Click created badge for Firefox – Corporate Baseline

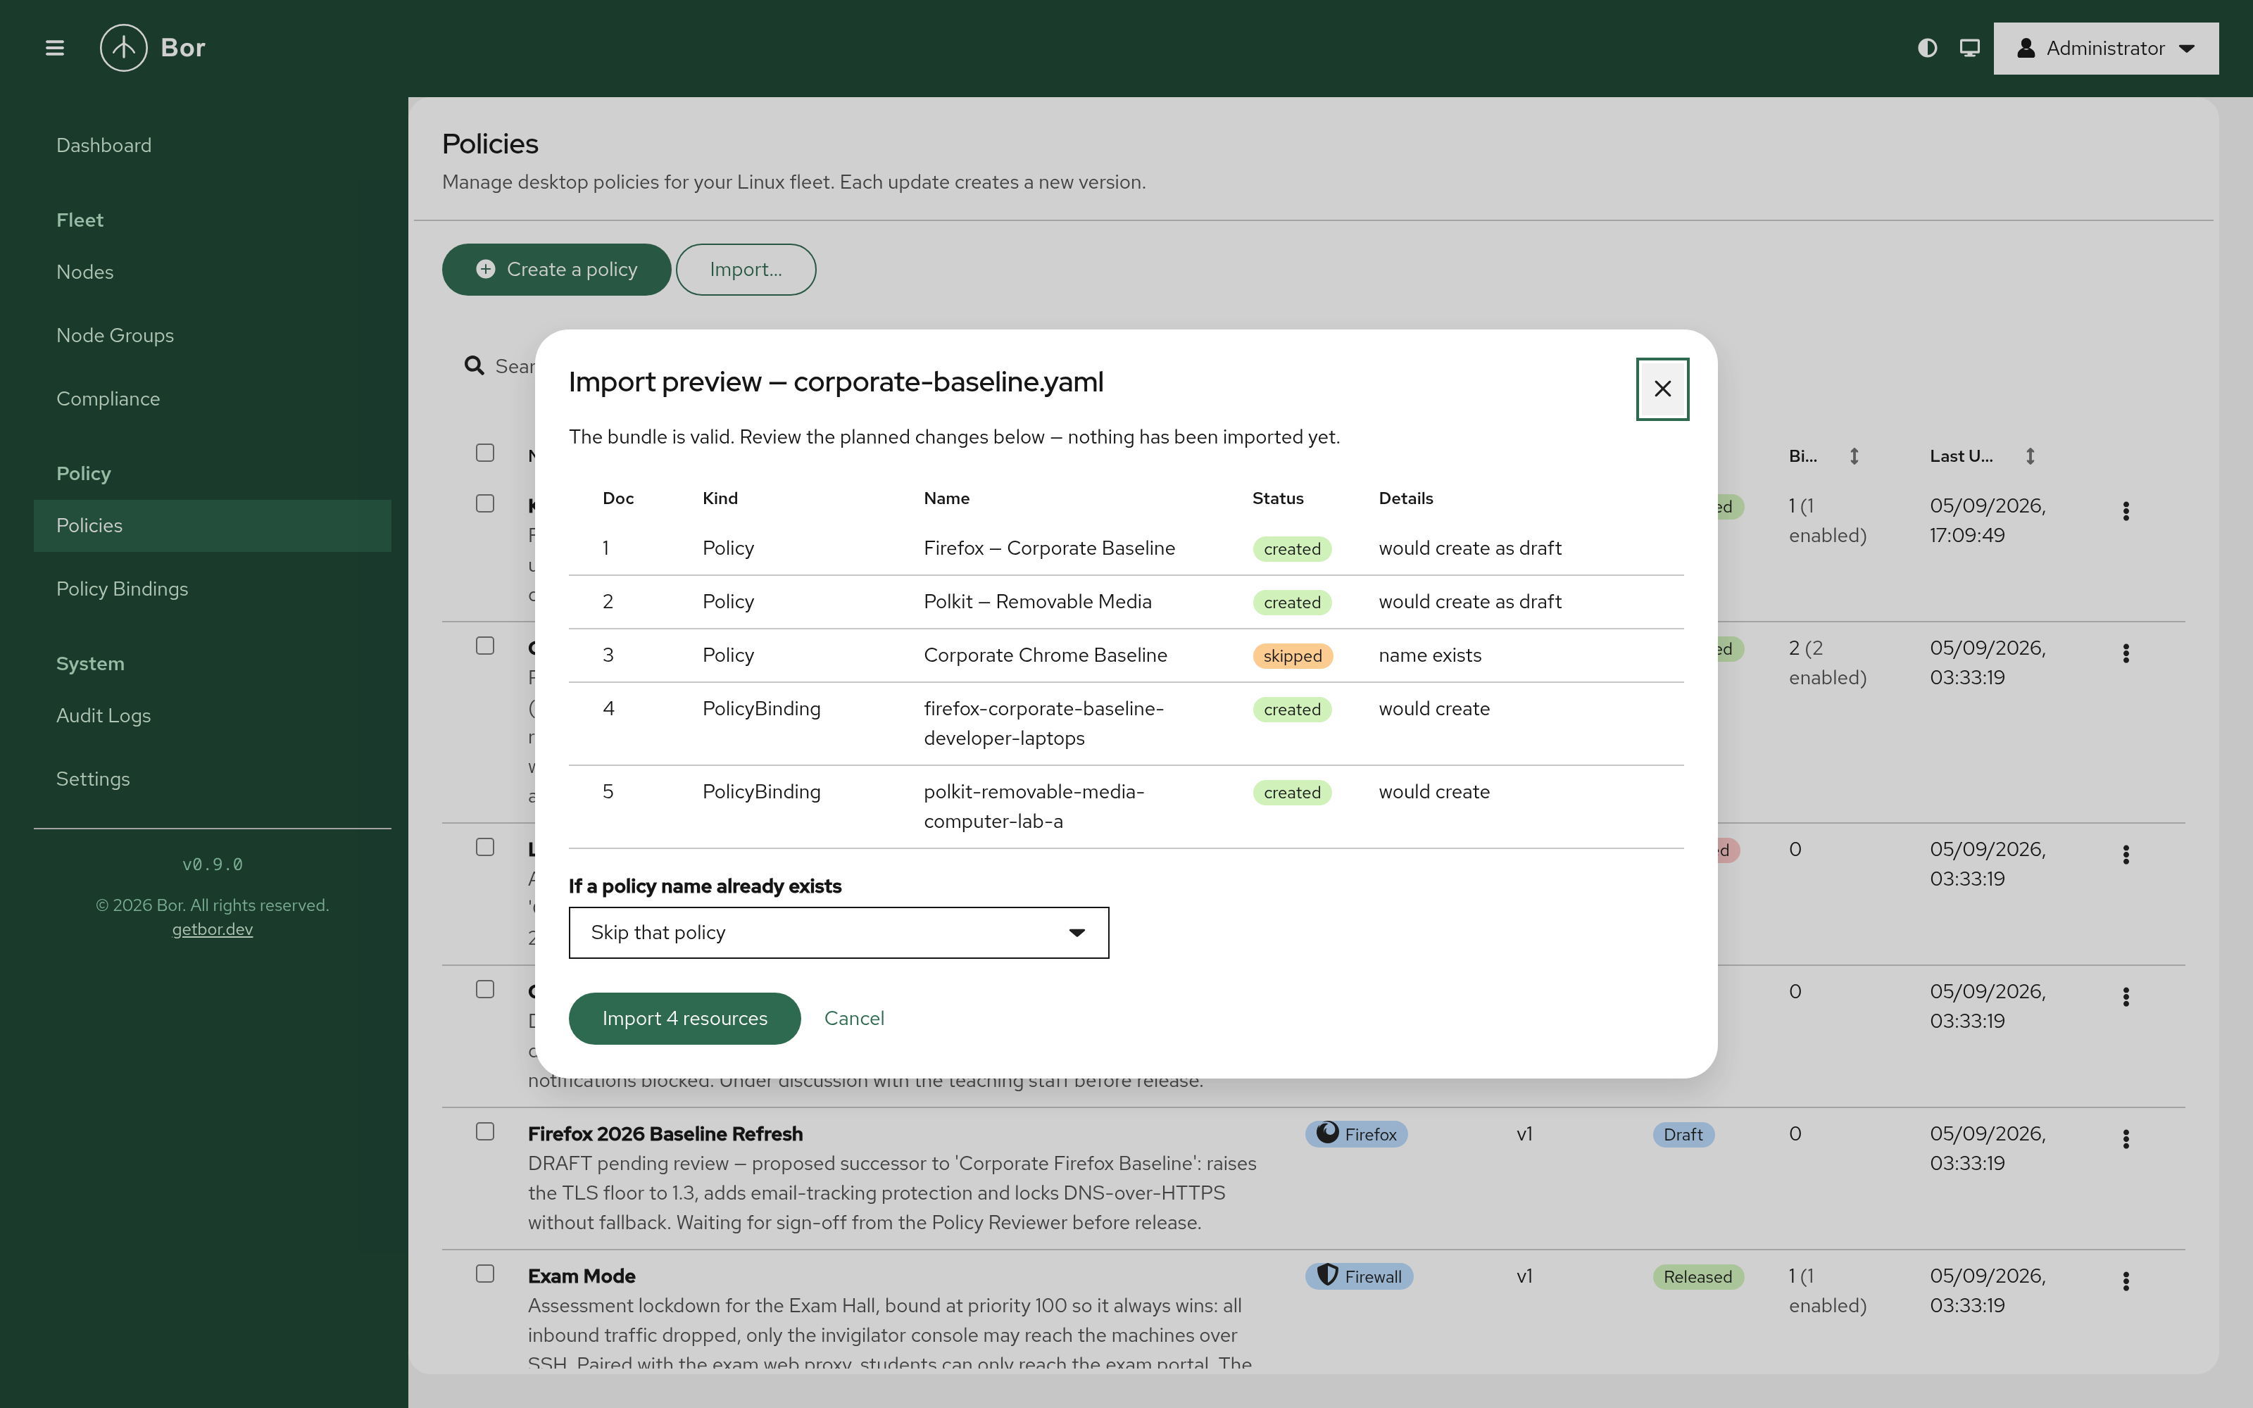[1292, 548]
